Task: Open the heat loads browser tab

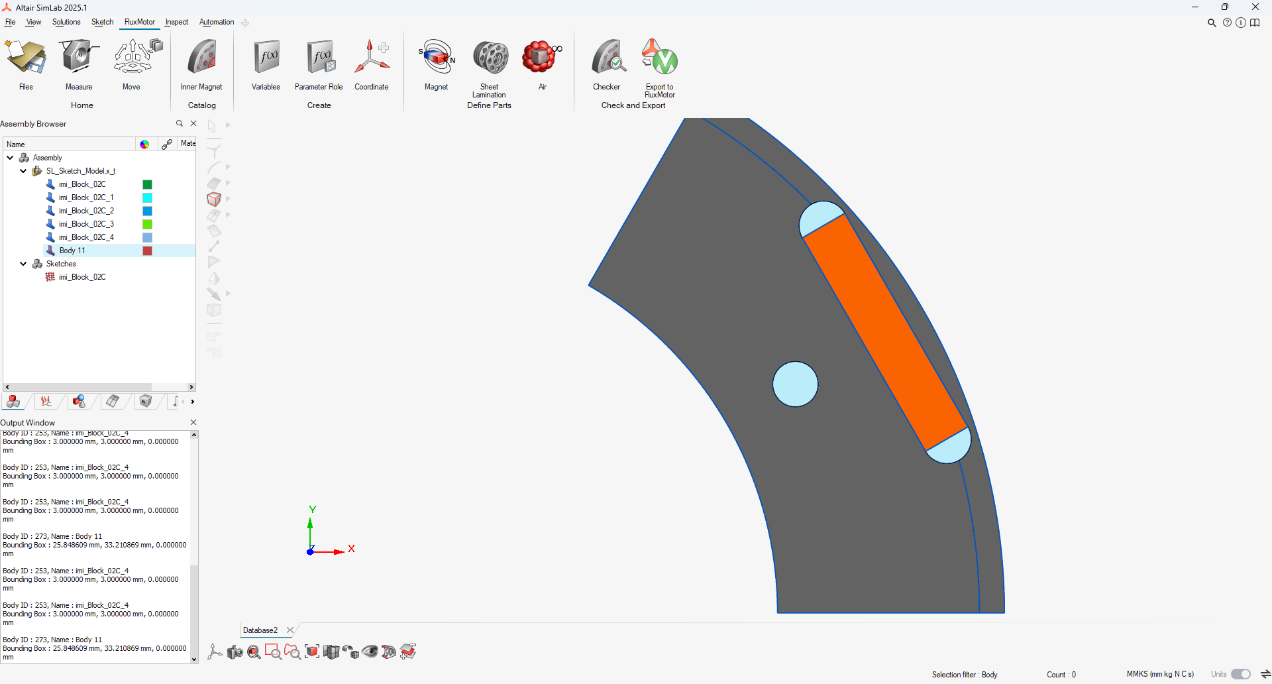Action: (46, 401)
